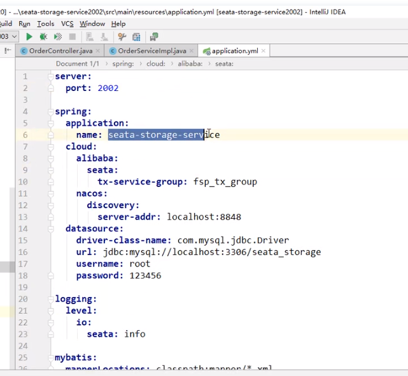Click the green chip icon at toolbar end
Screen dimensions: 408x376
pyautogui.click(x=154, y=37)
